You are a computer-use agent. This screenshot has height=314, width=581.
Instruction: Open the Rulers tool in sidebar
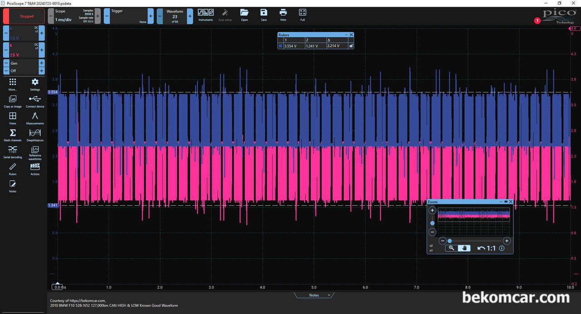tap(13, 169)
